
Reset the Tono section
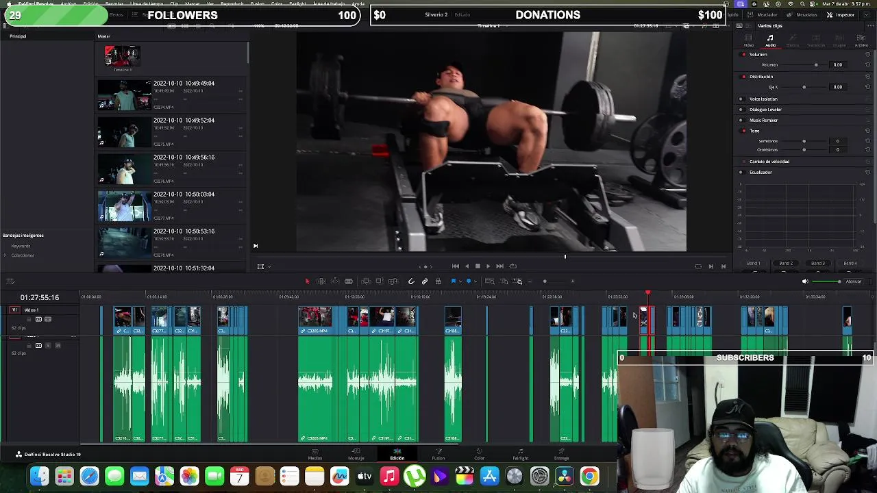867,131
